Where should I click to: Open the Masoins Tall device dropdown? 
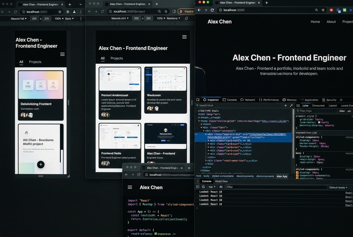click(x=19, y=18)
